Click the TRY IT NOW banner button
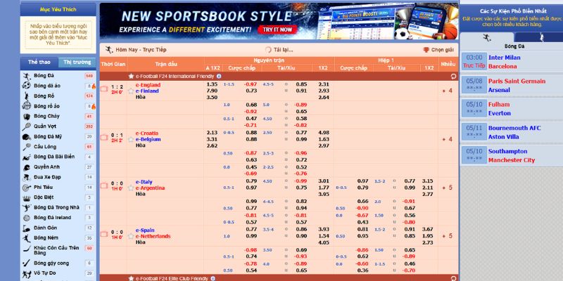The width and height of the screenshot is (563, 281). tap(277, 30)
